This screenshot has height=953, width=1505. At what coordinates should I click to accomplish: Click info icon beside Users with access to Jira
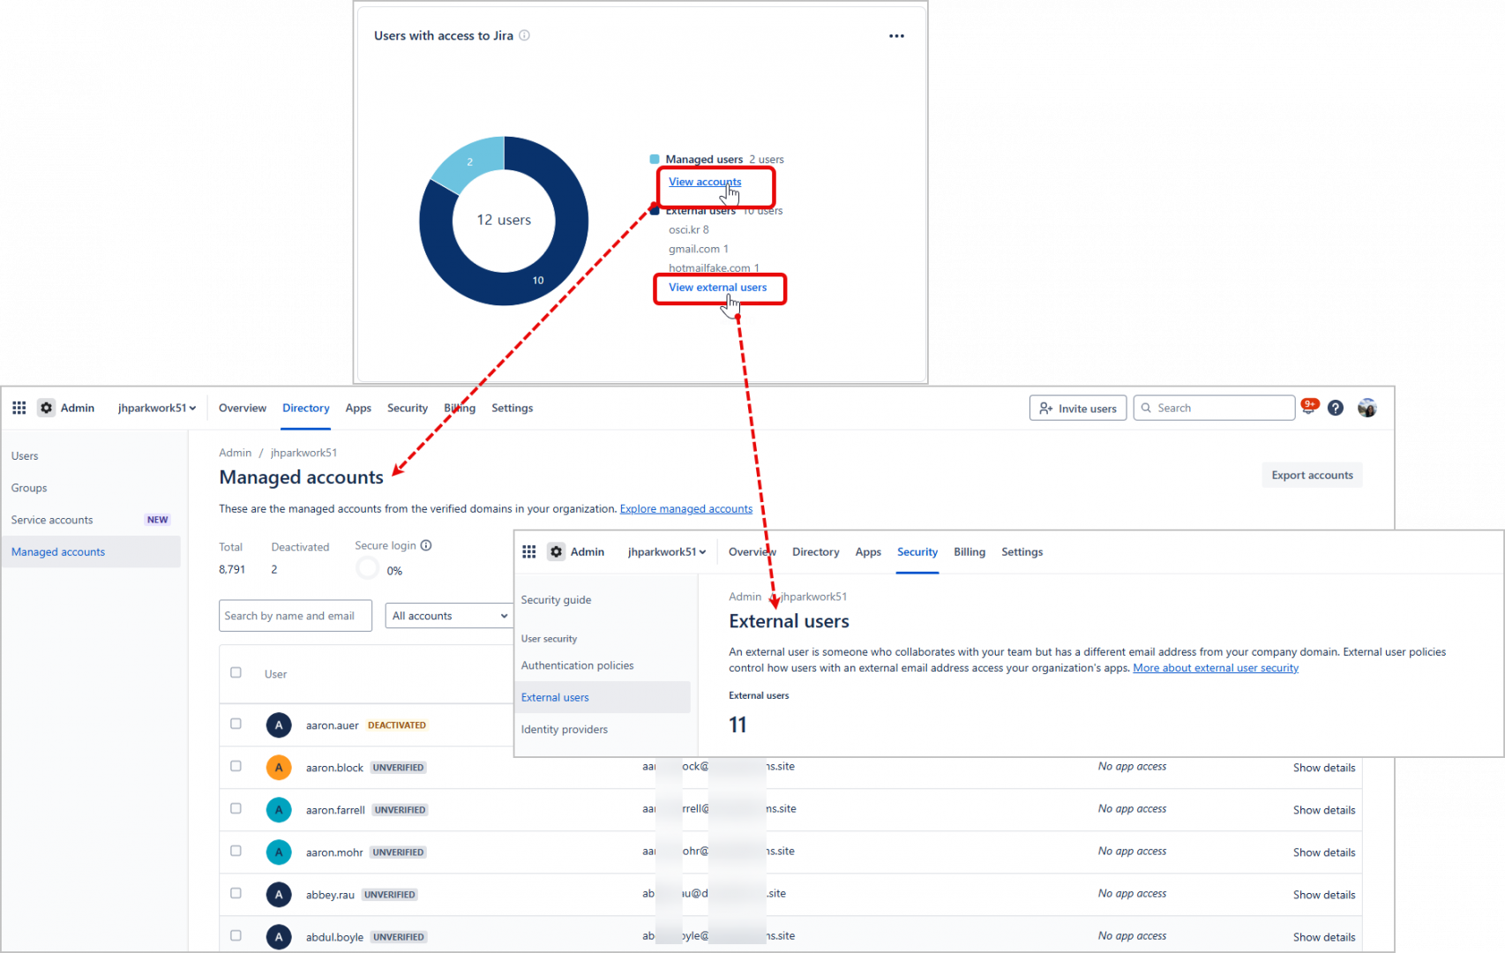point(524,35)
